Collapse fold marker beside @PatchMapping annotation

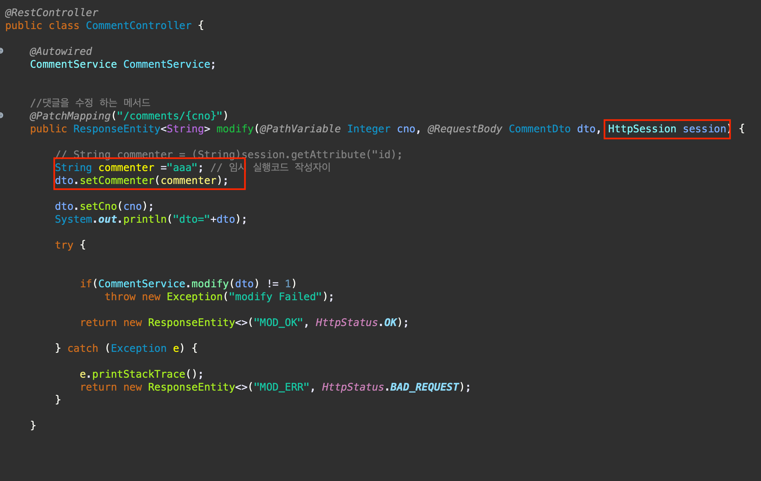pos(2,115)
